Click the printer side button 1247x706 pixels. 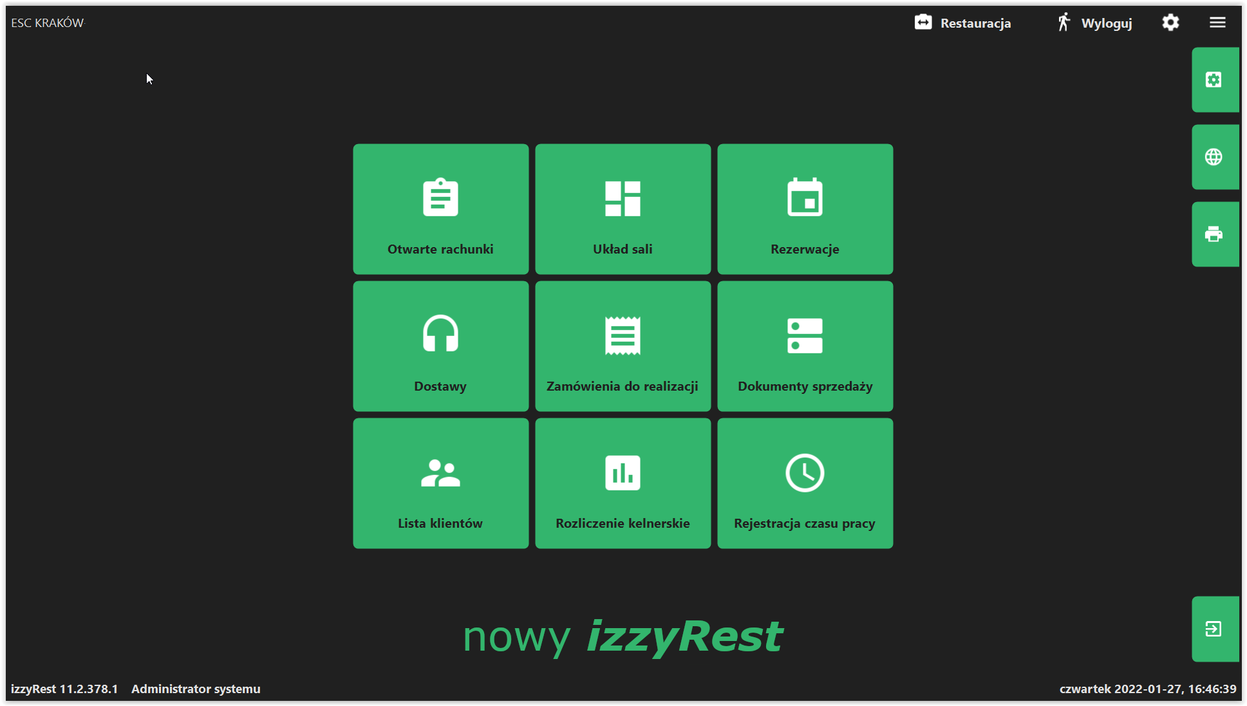1215,234
